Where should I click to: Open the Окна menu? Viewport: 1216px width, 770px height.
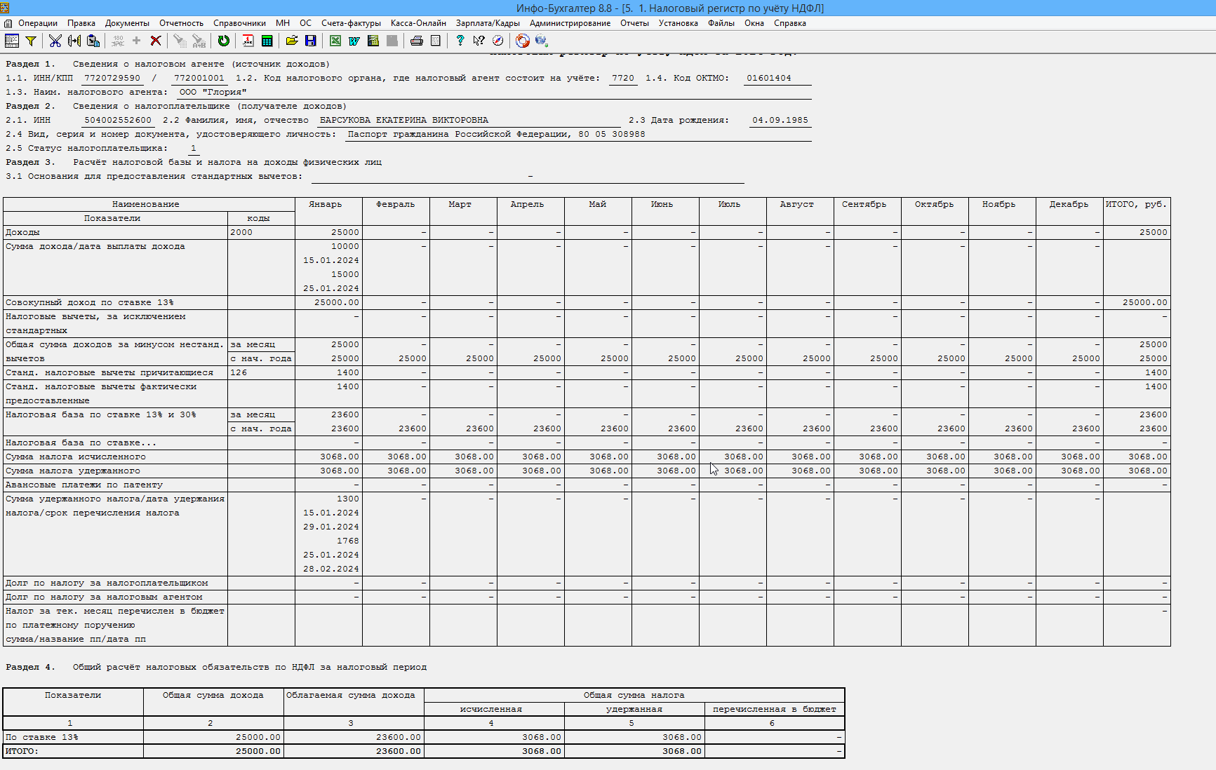point(754,23)
